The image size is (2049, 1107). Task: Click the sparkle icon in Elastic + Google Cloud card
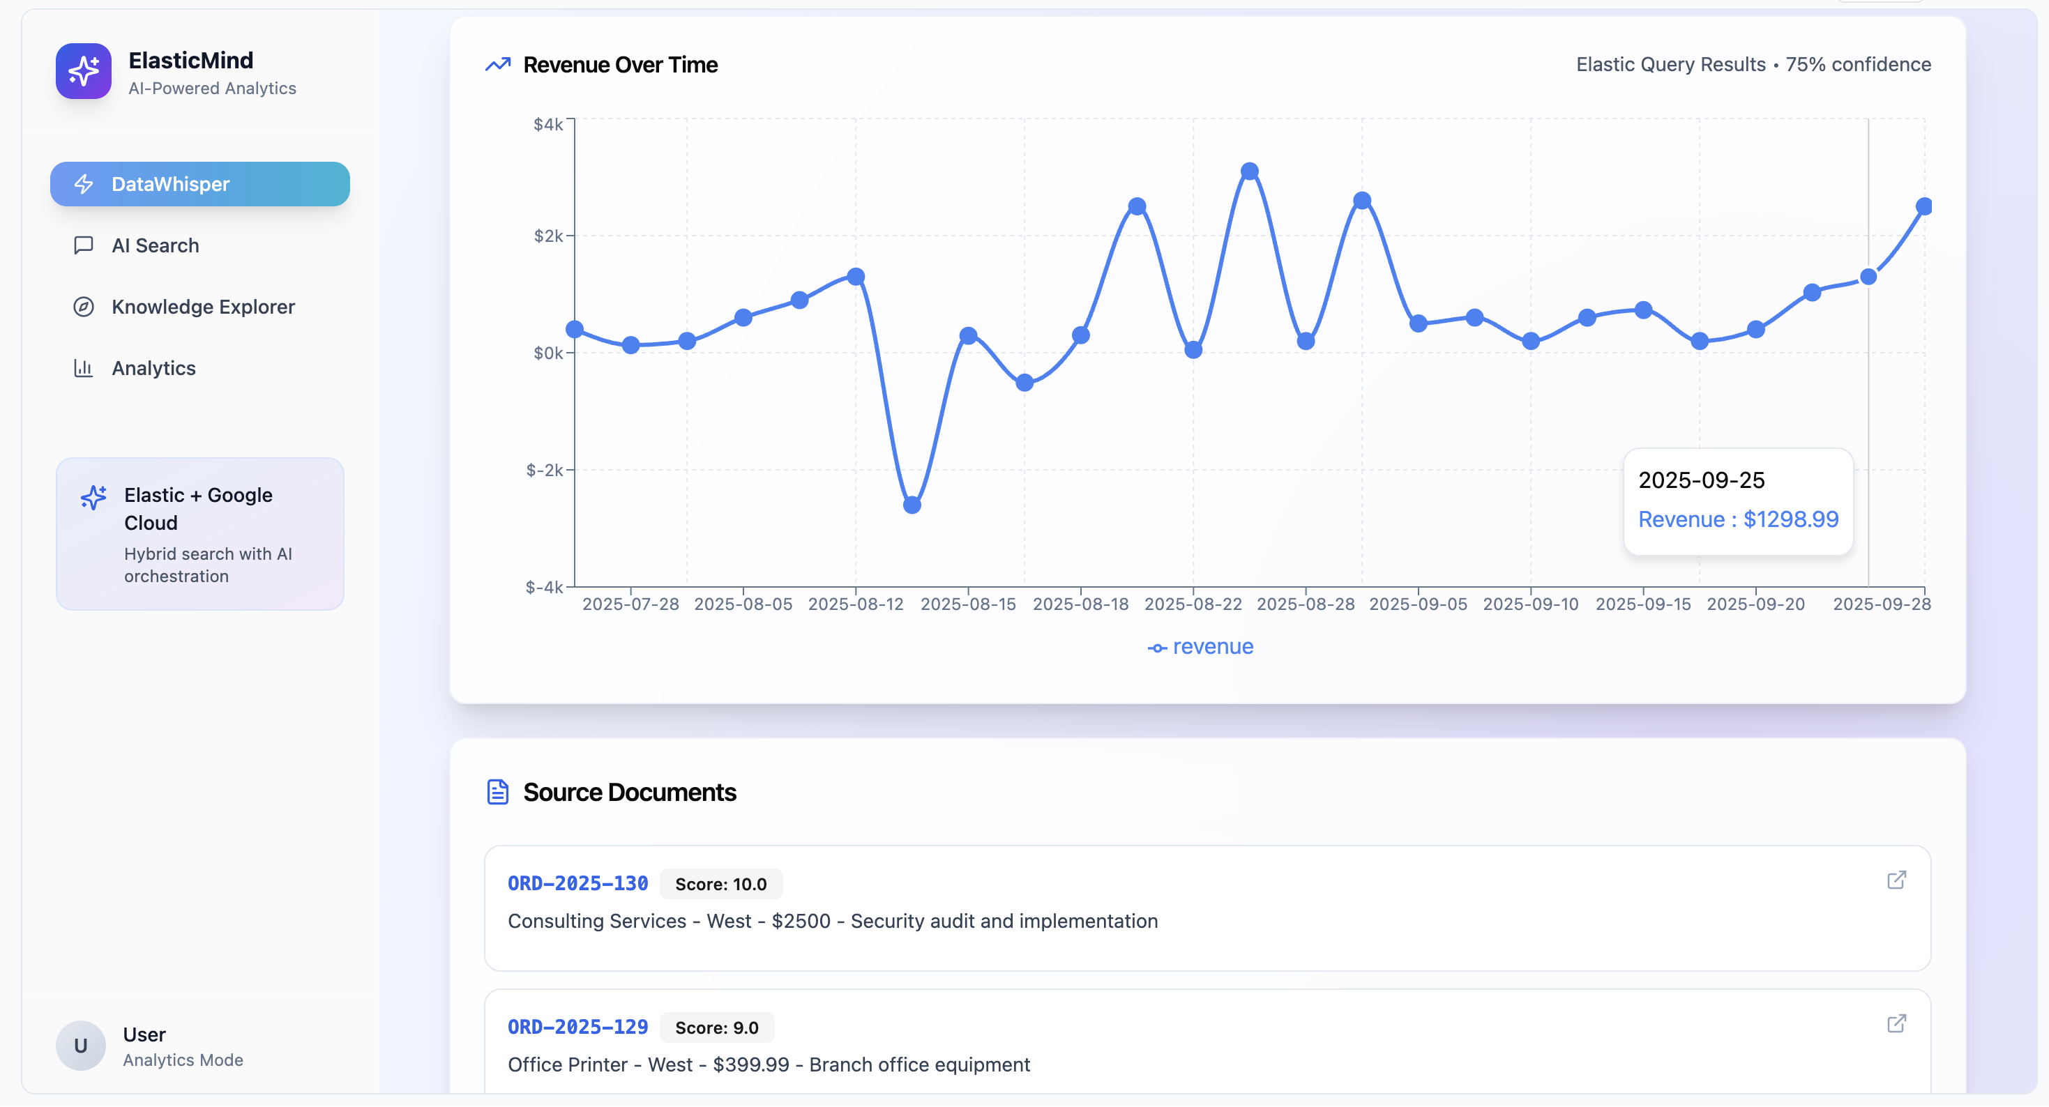click(x=94, y=497)
